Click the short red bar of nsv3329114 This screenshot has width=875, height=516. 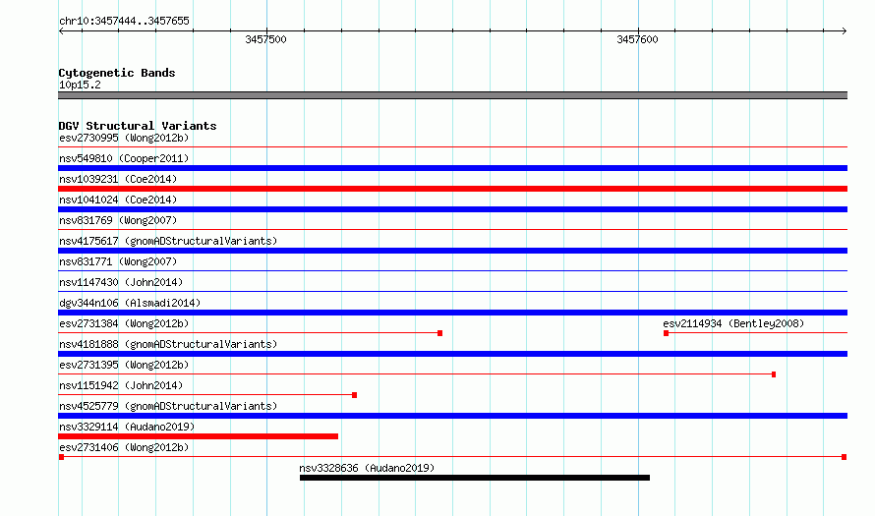(198, 436)
